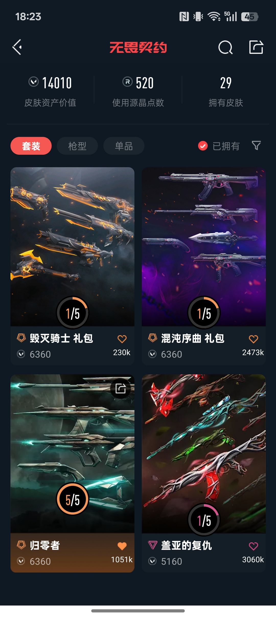Image resolution: width=276 pixels, height=618 pixels.
Task: Open the search magnifier icon
Action: pyautogui.click(x=225, y=47)
